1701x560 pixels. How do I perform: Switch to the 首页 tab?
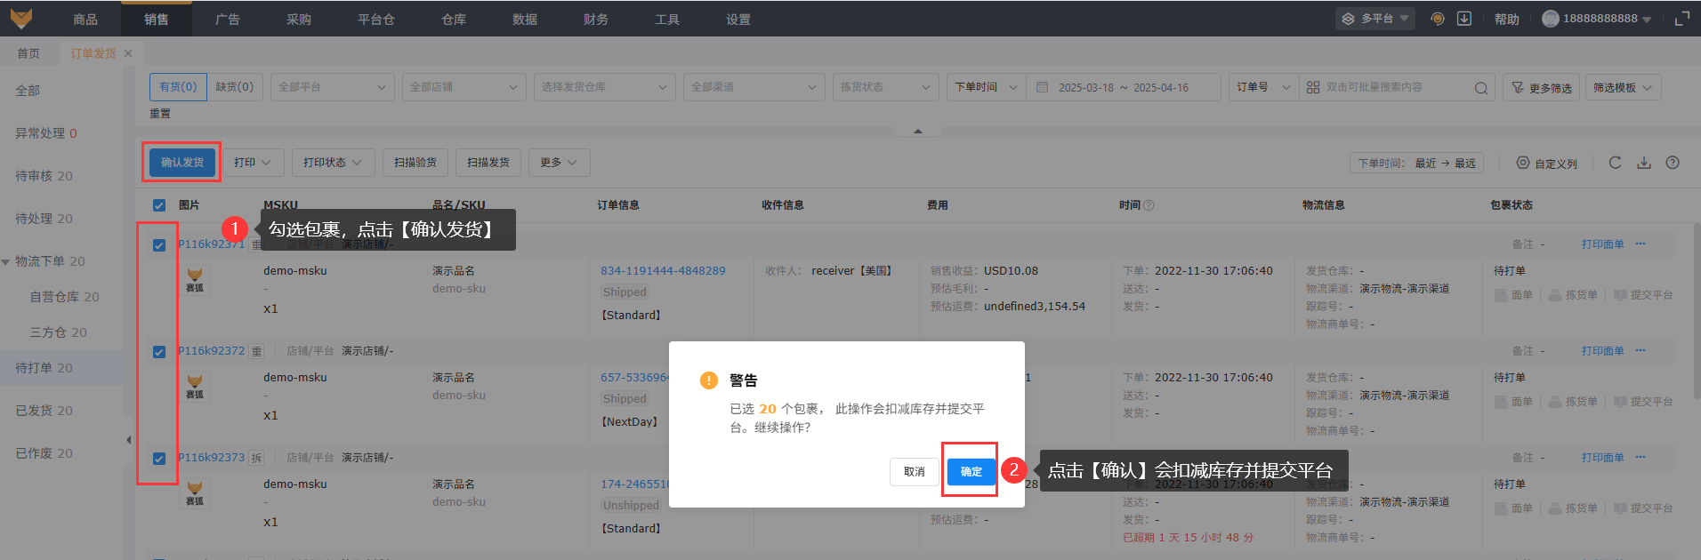click(28, 53)
